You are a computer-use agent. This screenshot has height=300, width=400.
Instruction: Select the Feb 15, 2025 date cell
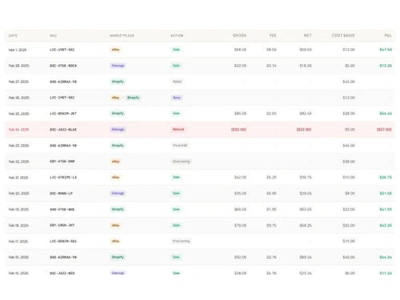point(18,273)
